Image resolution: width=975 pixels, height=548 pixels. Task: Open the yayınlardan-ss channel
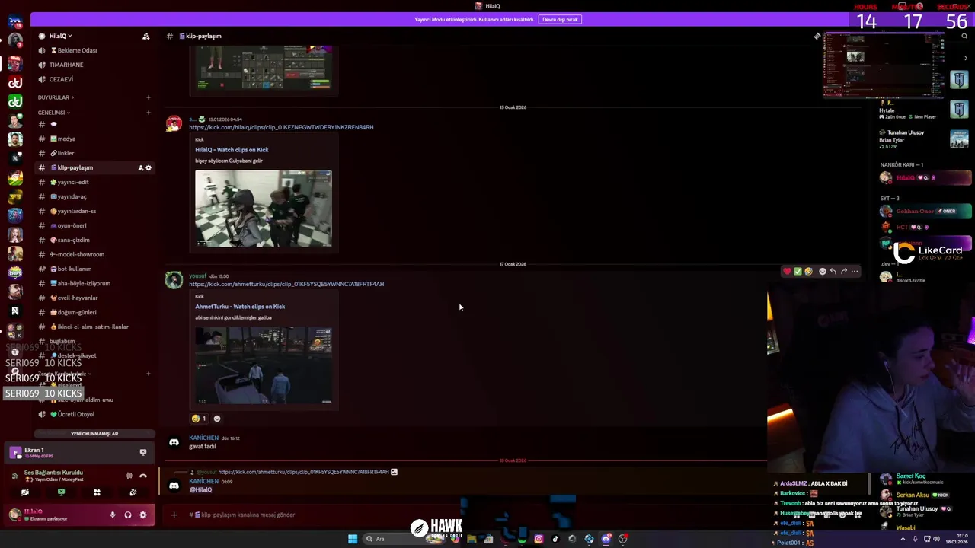click(77, 211)
